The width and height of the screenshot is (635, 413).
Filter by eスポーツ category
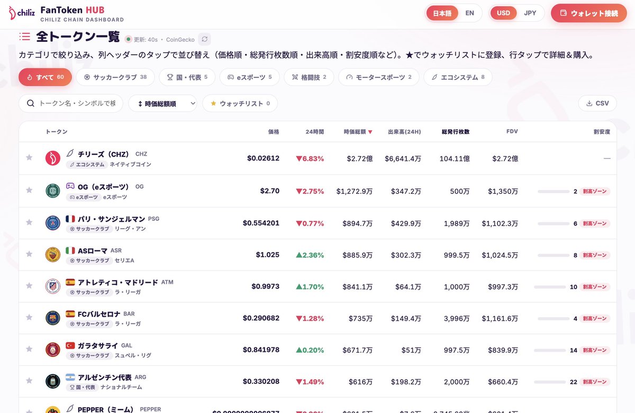(249, 77)
